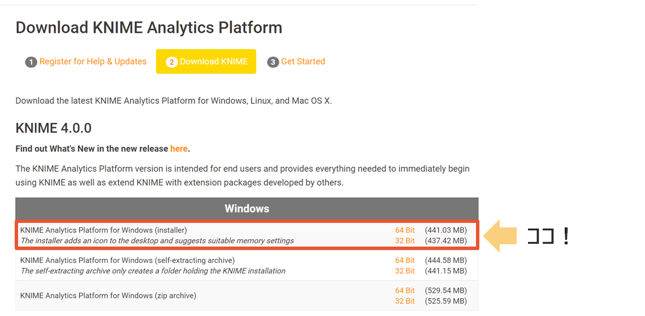Download 32 Bit self-extracting archive
The height and width of the screenshot is (316, 645).
tap(405, 271)
